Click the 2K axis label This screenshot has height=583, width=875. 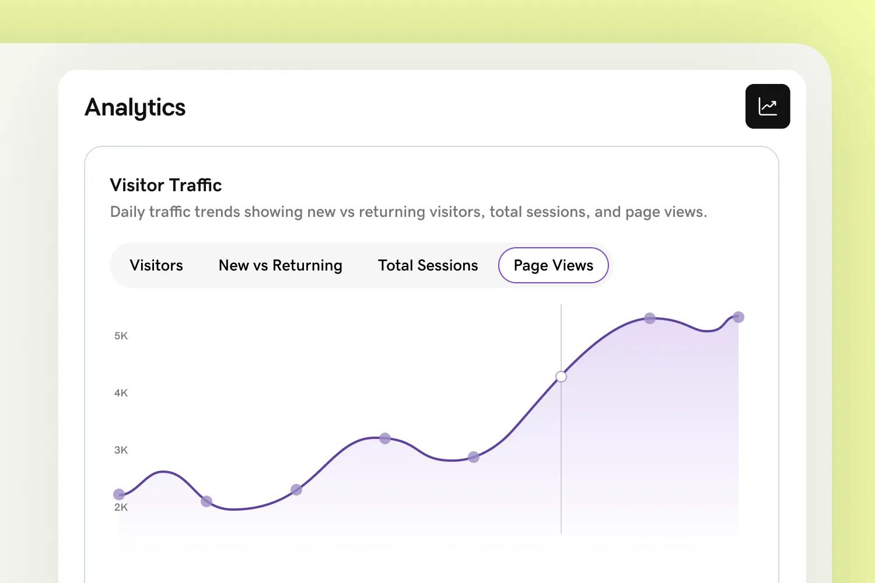[121, 507]
